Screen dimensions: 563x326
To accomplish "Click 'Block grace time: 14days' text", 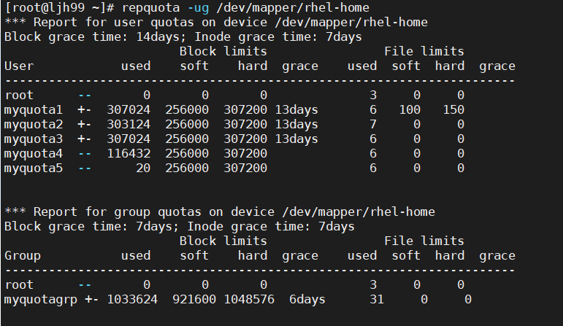I will click(92, 37).
